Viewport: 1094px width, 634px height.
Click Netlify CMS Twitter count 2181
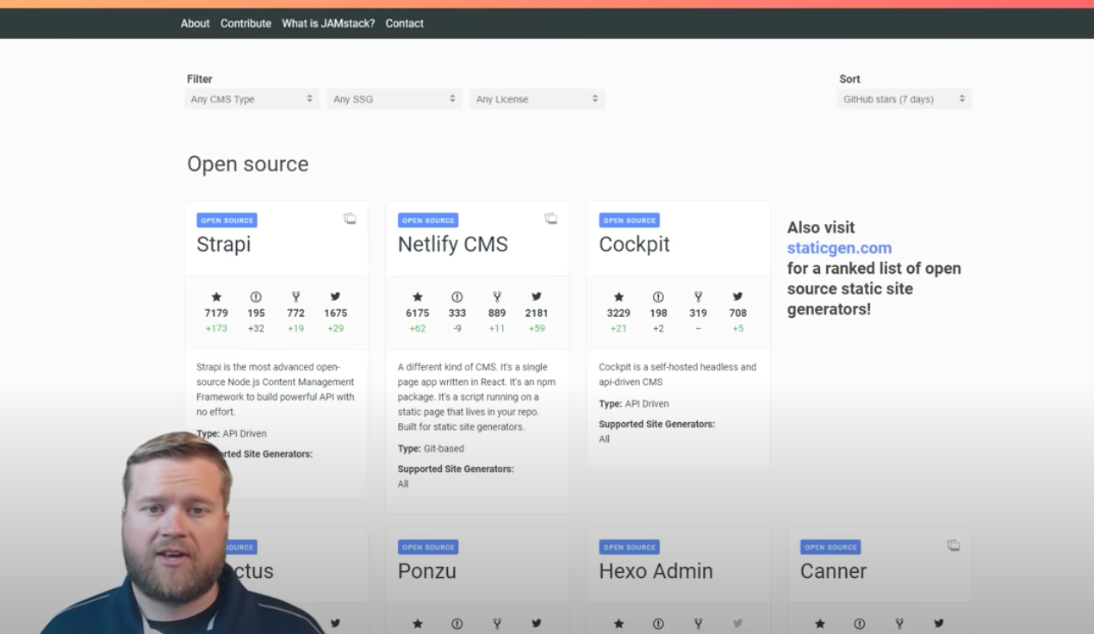(x=537, y=314)
